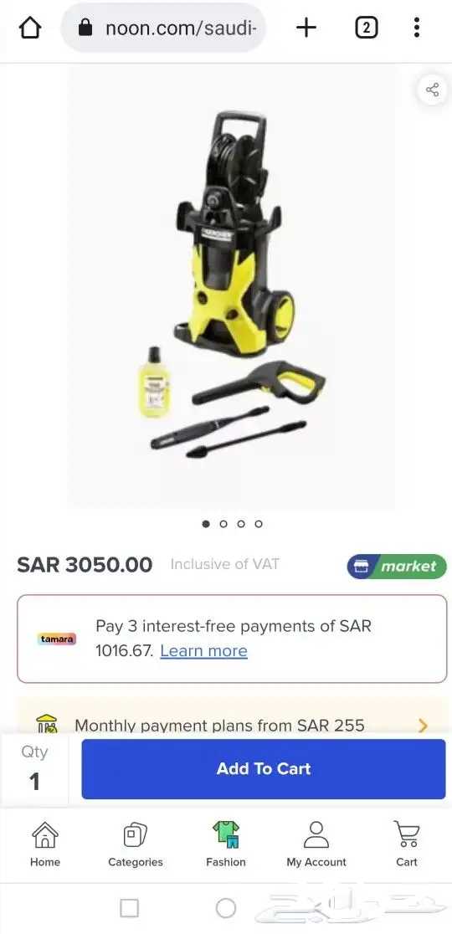The height and width of the screenshot is (934, 452).
Task: Open the Fashion tab
Action: (x=226, y=844)
